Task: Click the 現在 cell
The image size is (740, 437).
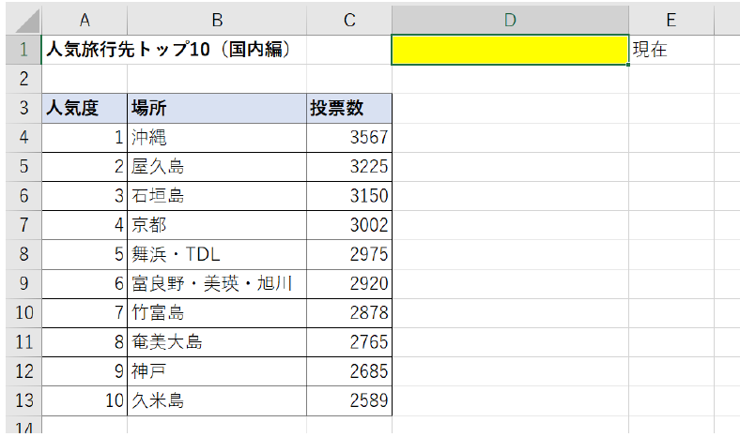Action: point(671,50)
